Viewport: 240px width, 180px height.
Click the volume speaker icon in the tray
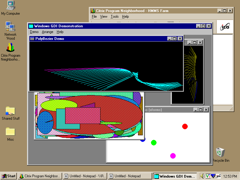pos(202,176)
